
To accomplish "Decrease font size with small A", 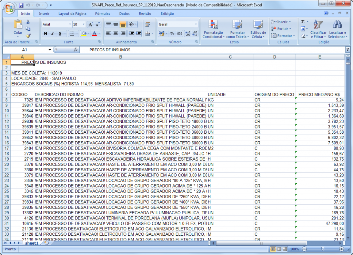I will 97,24.
